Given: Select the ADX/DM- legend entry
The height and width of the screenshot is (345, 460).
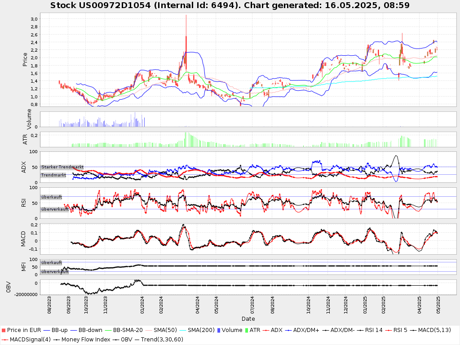Looking at the screenshot, I should click(338, 330).
